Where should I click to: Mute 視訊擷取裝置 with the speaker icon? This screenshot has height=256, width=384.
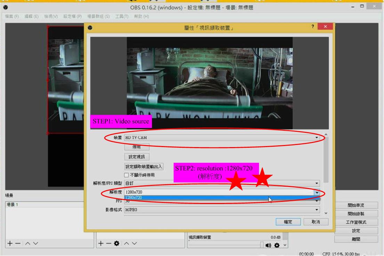(268, 245)
